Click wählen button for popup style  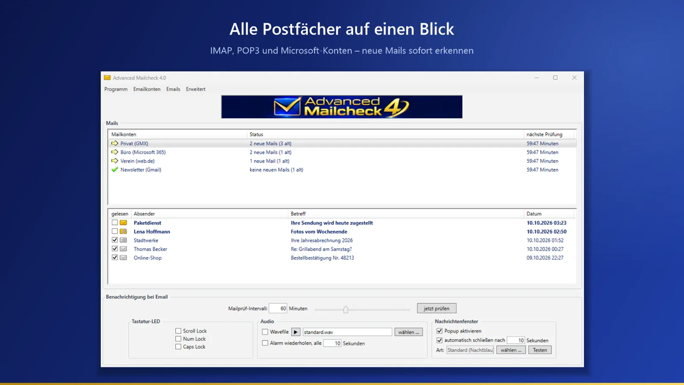511,350
